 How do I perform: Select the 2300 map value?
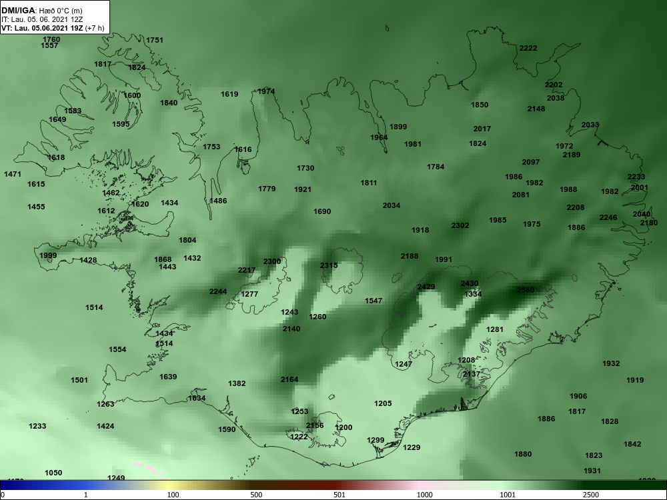tap(272, 261)
